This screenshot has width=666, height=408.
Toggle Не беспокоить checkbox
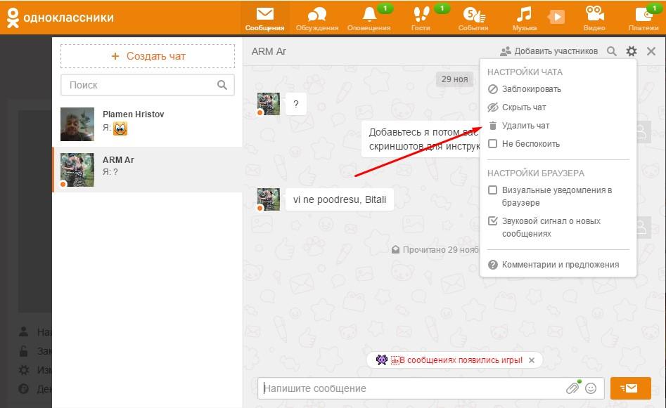coord(493,144)
